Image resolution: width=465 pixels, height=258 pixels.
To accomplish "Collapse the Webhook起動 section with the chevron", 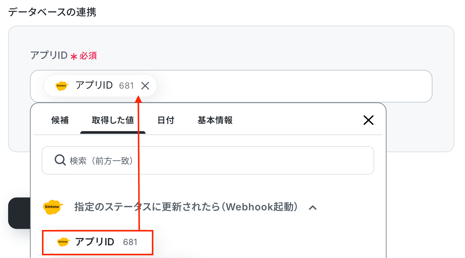I will (x=313, y=207).
